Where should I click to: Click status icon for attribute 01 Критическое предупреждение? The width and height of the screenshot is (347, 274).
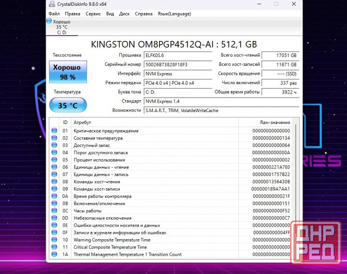click(x=54, y=131)
